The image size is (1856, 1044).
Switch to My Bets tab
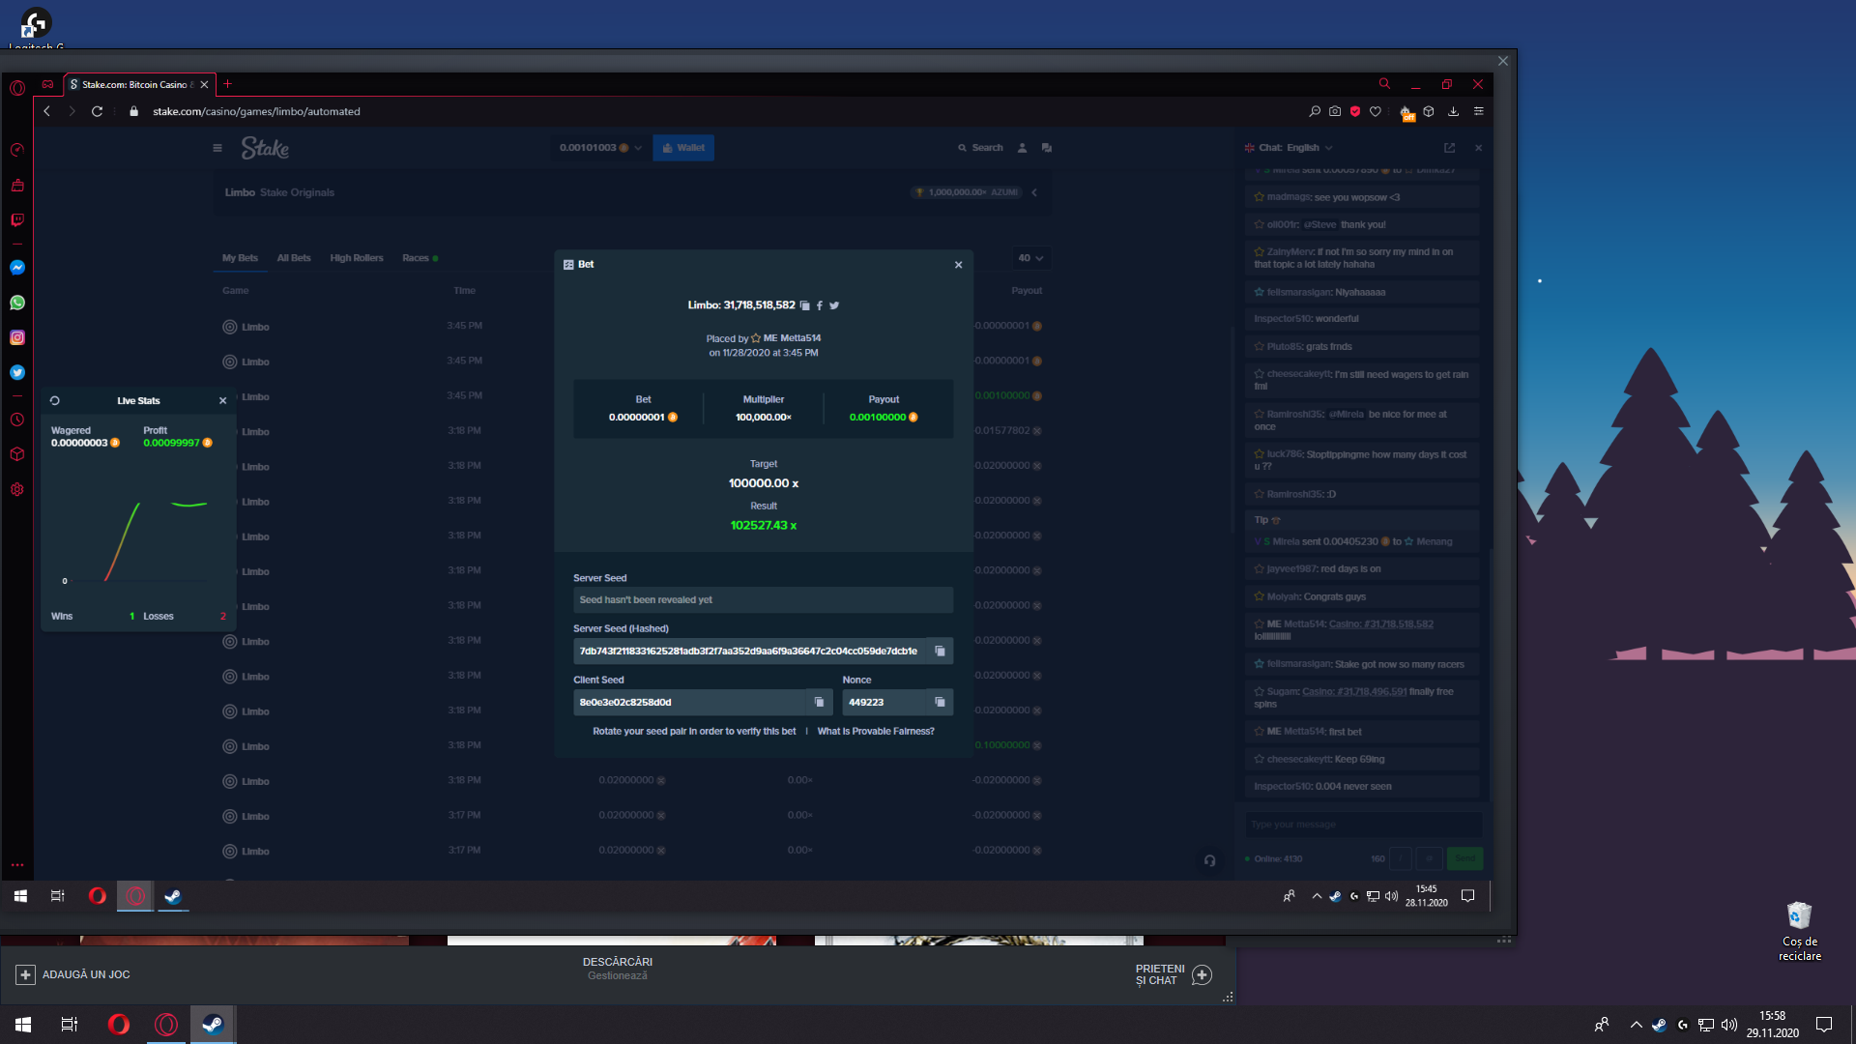[240, 258]
